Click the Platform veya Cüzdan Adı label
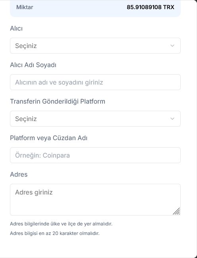This screenshot has width=197, height=258. [x=49, y=138]
